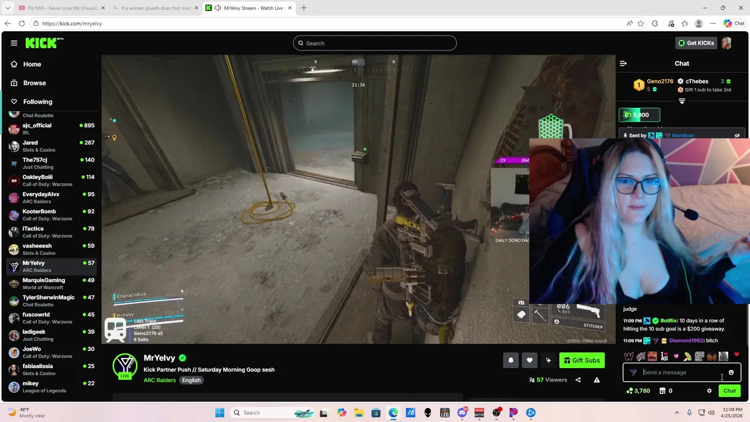This screenshot has height=422, width=750.
Task: Follow the channel with the heart button
Action: 530,360
